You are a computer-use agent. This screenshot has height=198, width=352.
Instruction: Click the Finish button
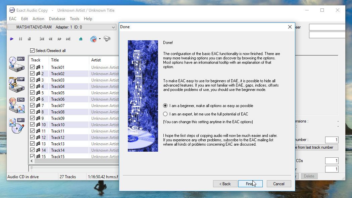click(250, 184)
